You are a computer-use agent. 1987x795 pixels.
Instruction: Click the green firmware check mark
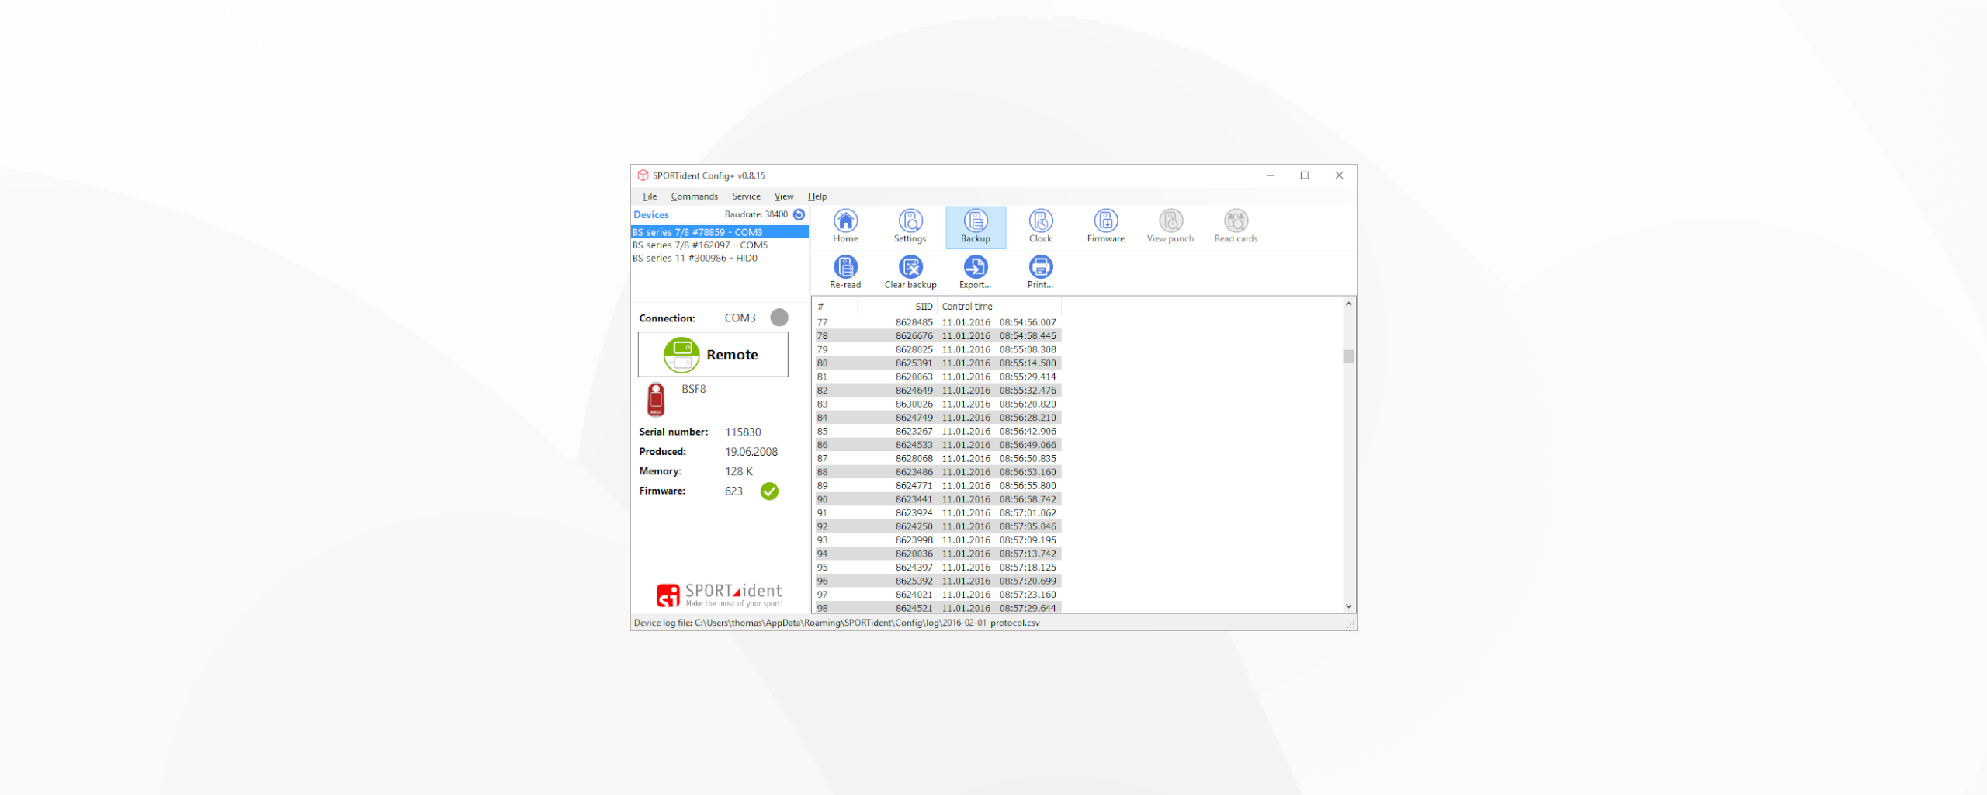tap(769, 491)
